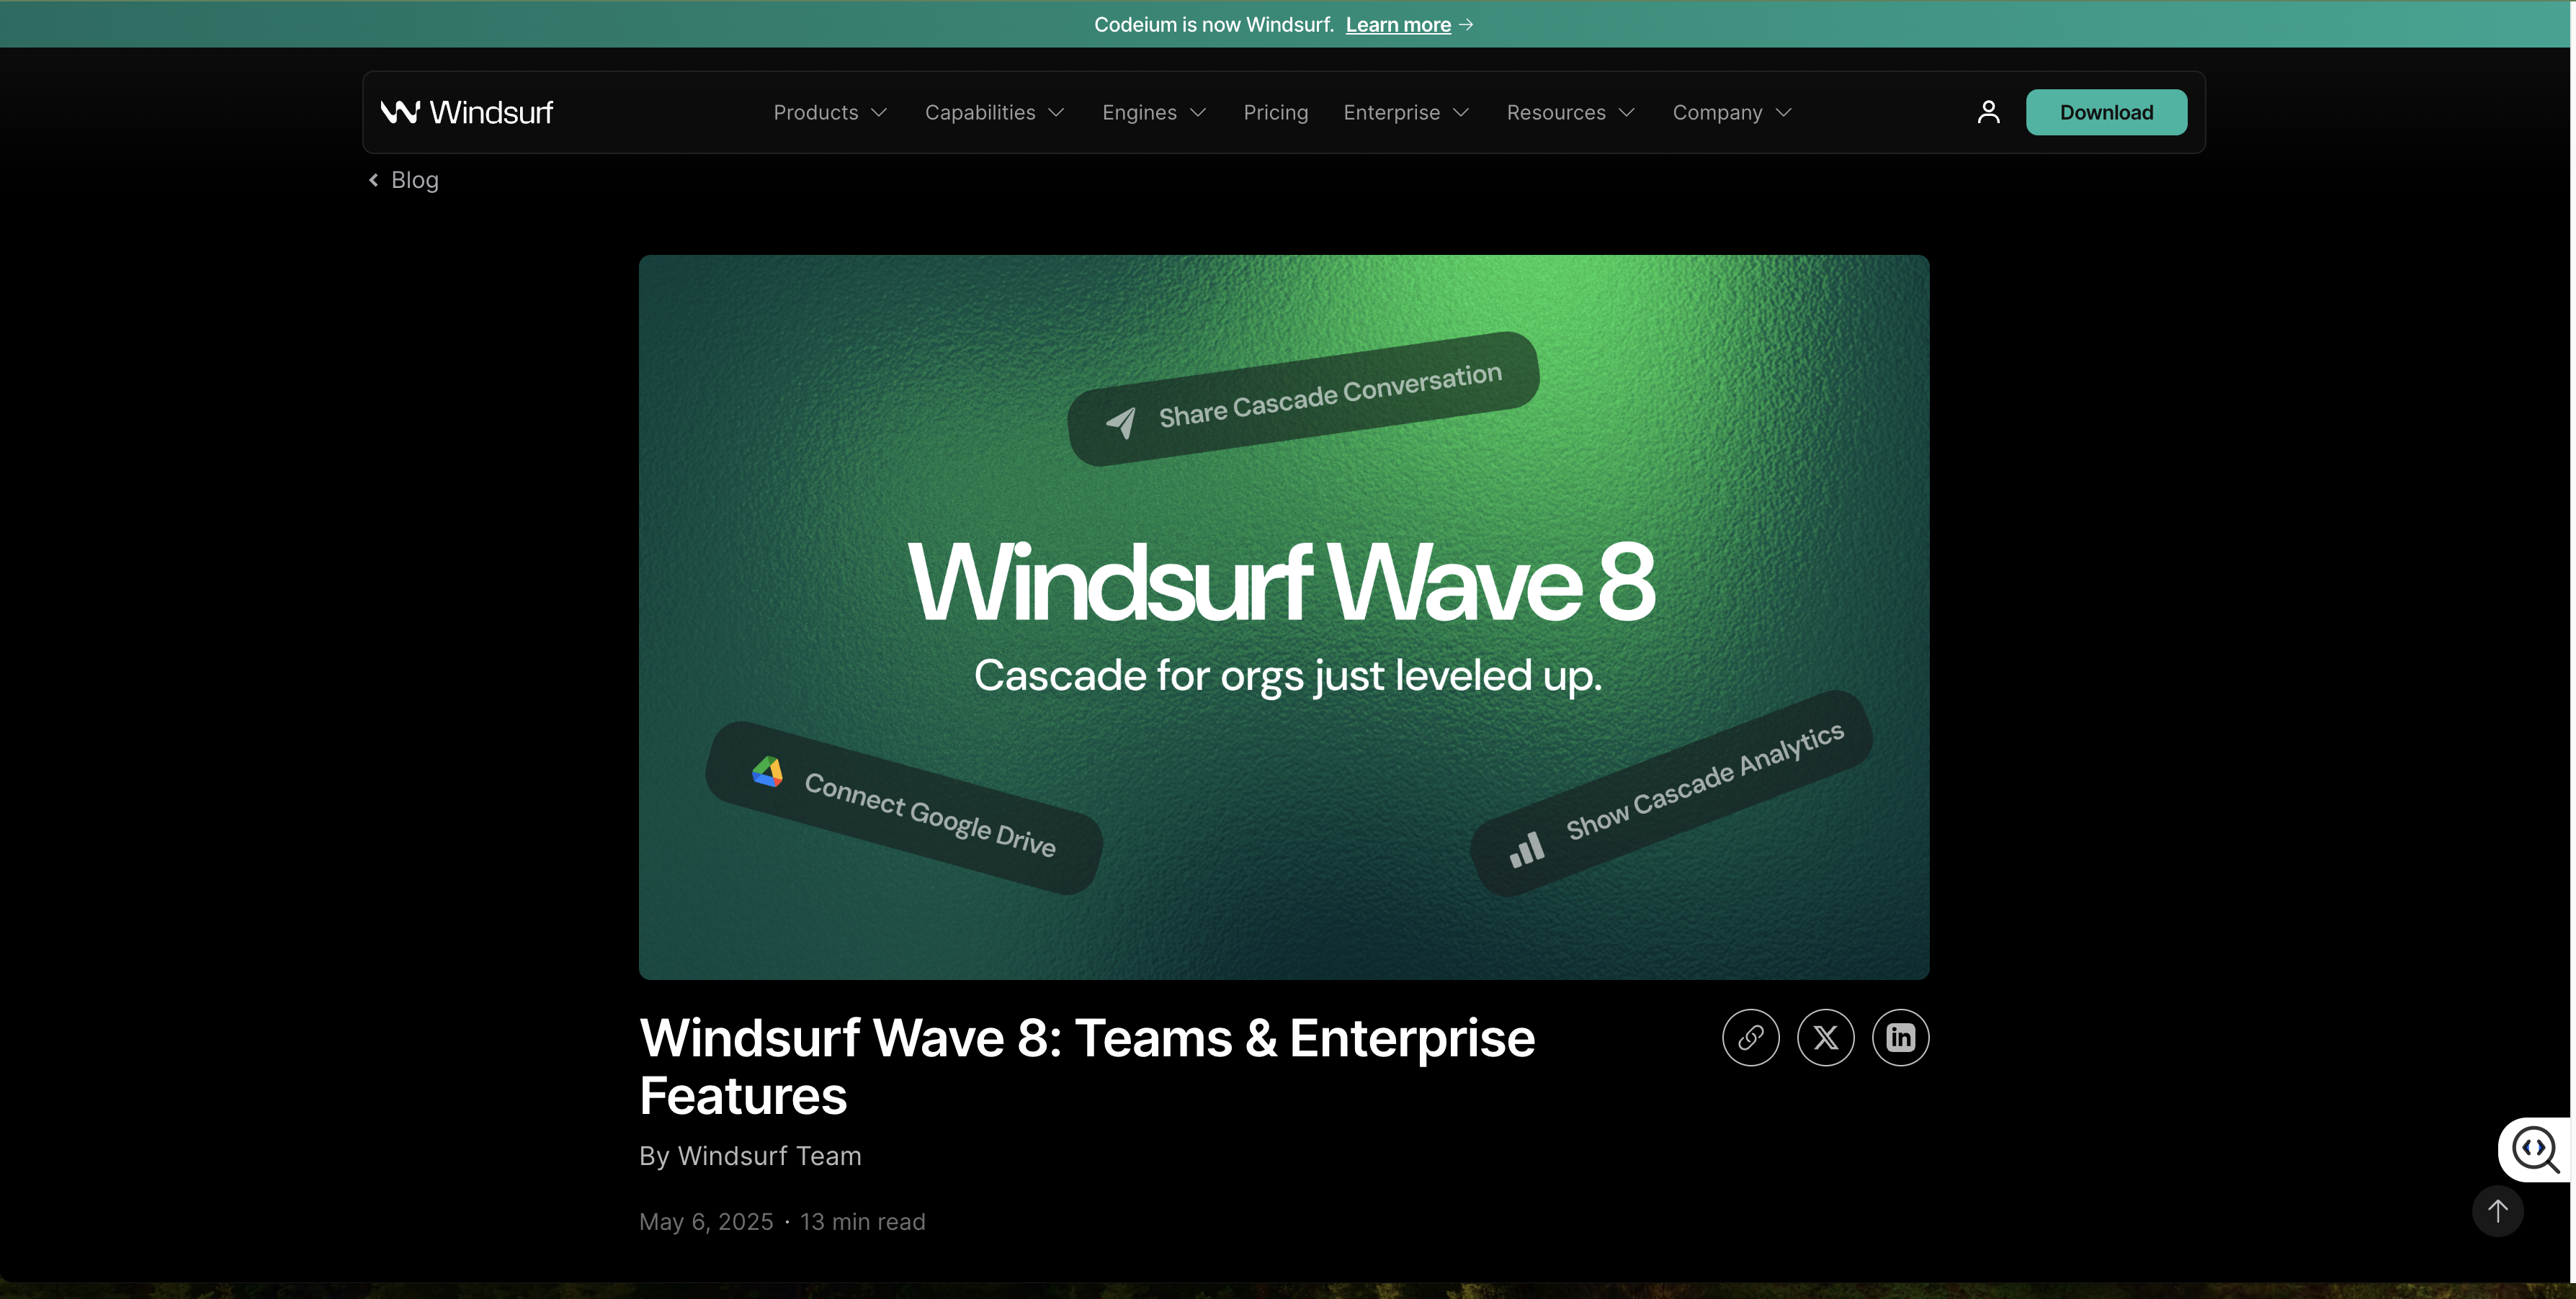
Task: Share article on LinkedIn
Action: pos(1900,1037)
